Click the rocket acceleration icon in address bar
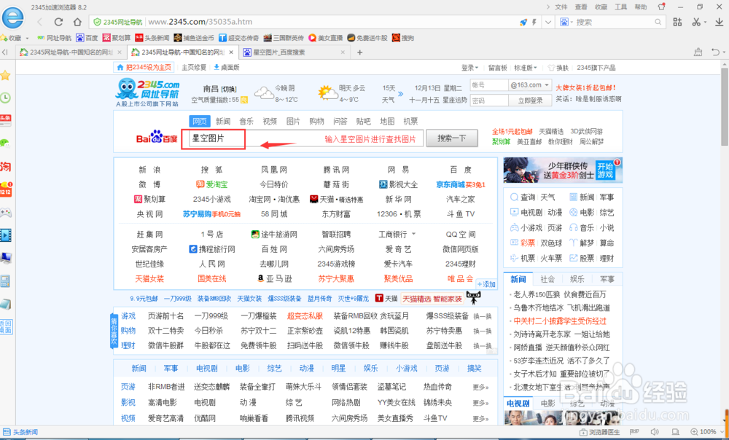This screenshot has width=729, height=440. point(523,22)
